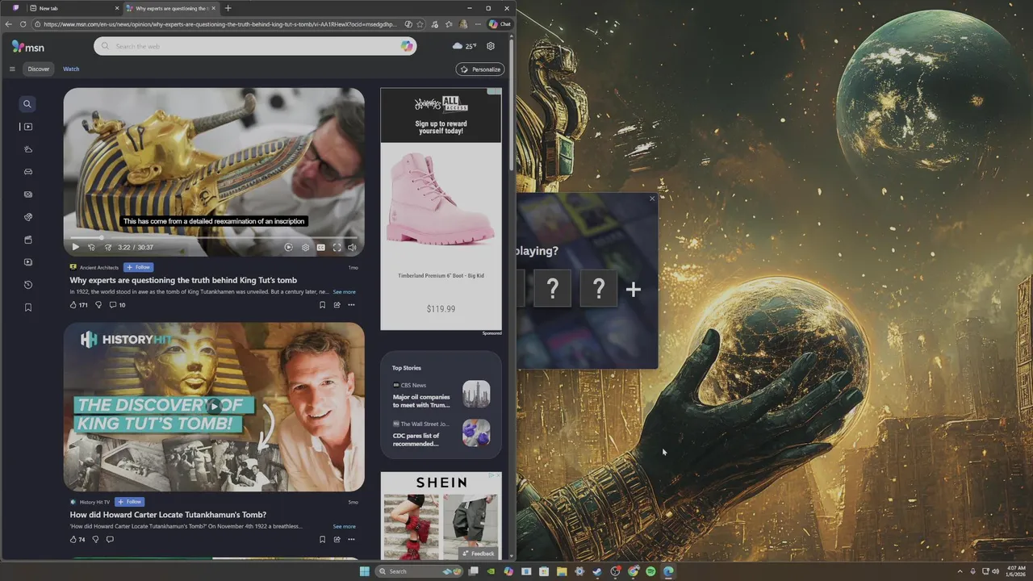This screenshot has height=581, width=1033.
Task: Click the Copilot icon in web search box
Action: [407, 46]
